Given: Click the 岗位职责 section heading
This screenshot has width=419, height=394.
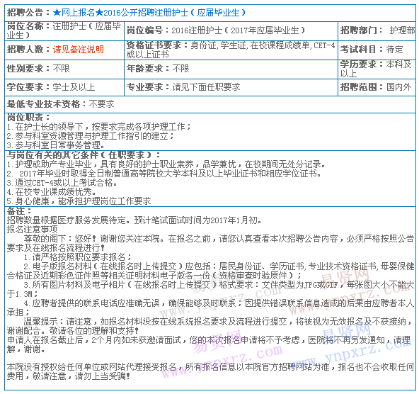Looking at the screenshot, I should point(28,117).
